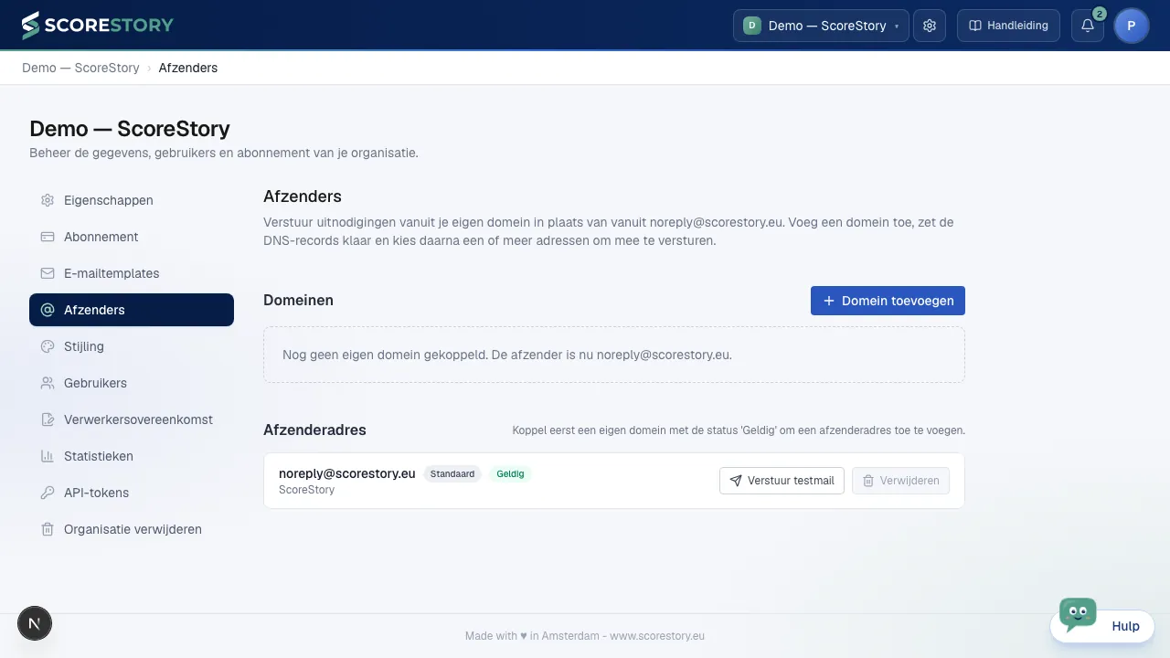This screenshot has height=658, width=1170.
Task: Open the notifications bell
Action: [x=1088, y=26]
